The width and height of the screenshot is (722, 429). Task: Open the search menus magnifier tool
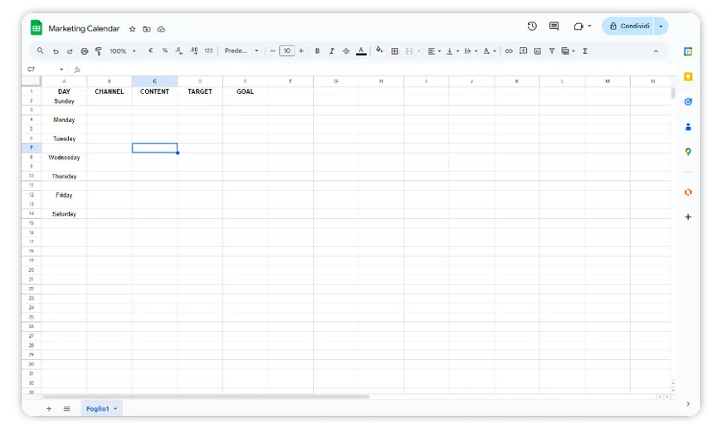pyautogui.click(x=40, y=51)
